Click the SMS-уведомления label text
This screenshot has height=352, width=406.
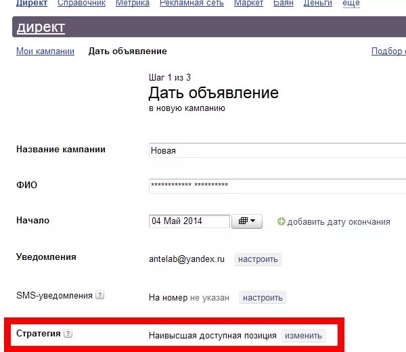click(x=54, y=295)
